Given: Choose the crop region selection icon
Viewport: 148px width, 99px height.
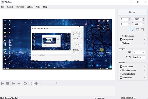Looking at the screenshot, I should tap(143, 29).
